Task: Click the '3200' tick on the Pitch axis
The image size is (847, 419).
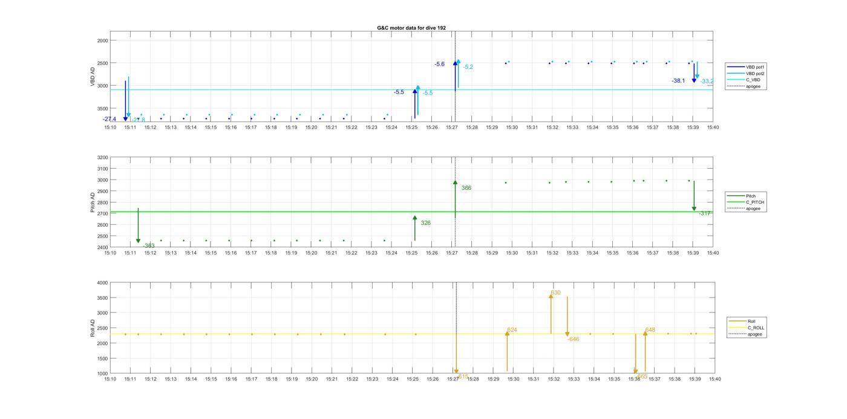Action: [x=102, y=158]
